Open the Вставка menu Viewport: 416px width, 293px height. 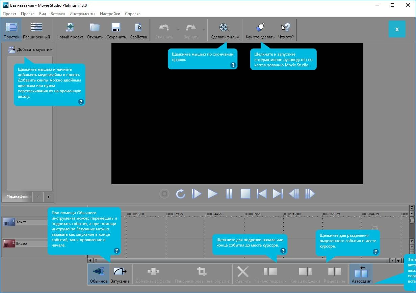[x=58, y=14]
